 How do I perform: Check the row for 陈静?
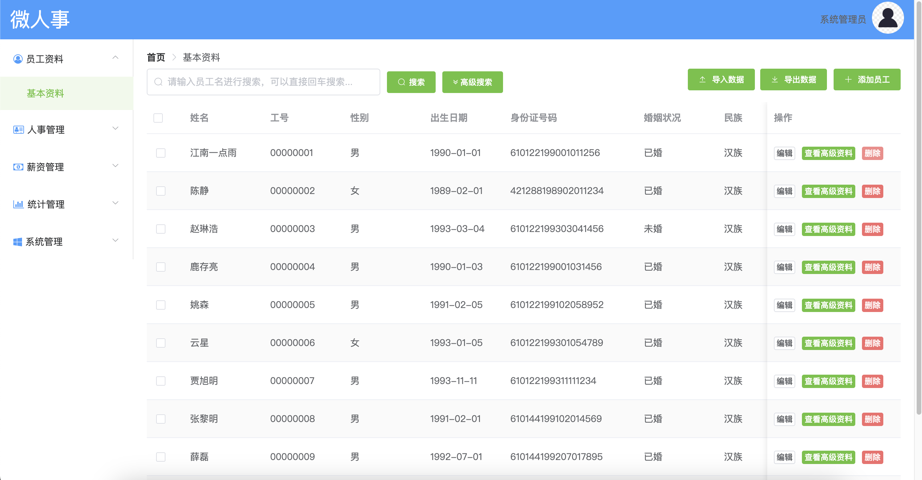pyautogui.click(x=161, y=191)
